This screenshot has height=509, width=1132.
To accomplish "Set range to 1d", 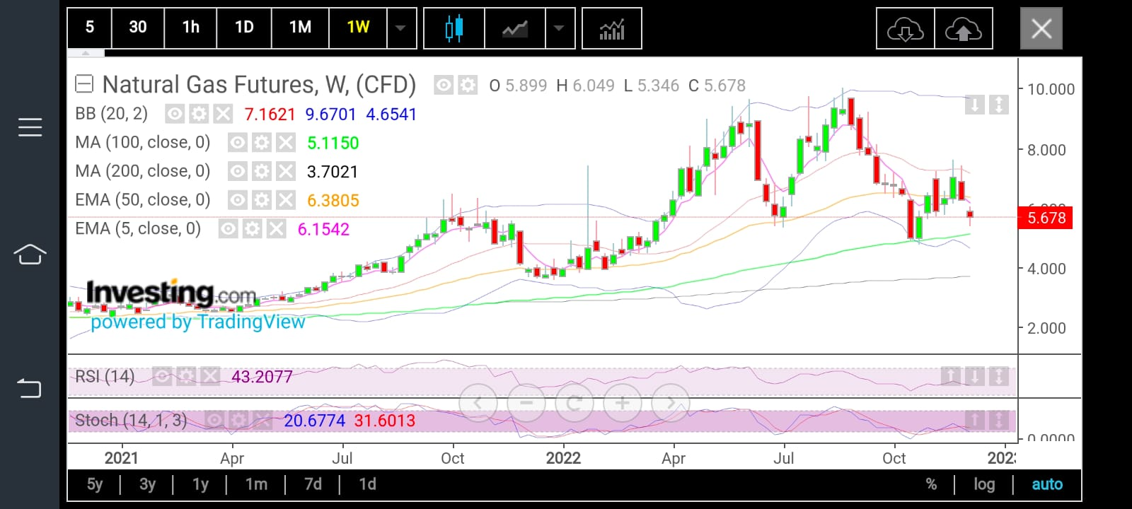I will point(367,484).
